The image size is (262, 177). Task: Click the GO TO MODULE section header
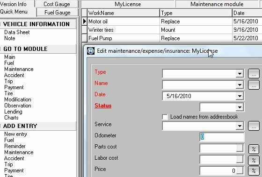pos(38,49)
